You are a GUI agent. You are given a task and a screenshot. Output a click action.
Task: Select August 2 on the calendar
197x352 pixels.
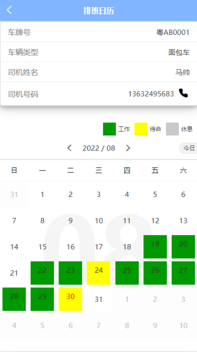pyautogui.click(x=70, y=194)
